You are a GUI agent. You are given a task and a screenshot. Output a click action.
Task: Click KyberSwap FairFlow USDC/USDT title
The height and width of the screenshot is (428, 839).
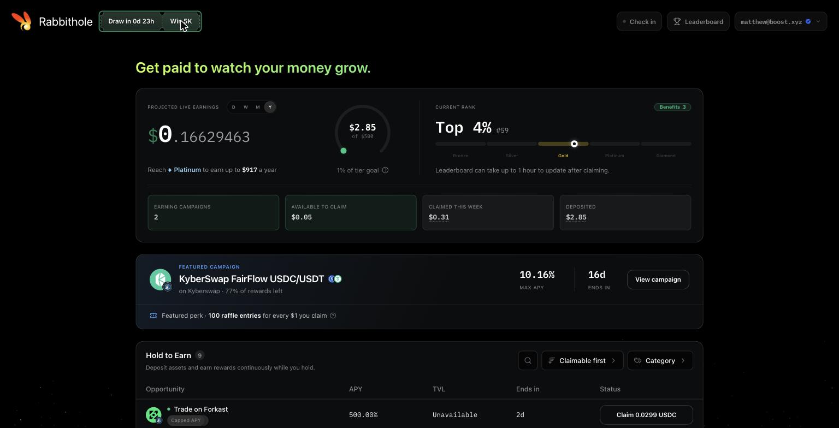(x=252, y=279)
